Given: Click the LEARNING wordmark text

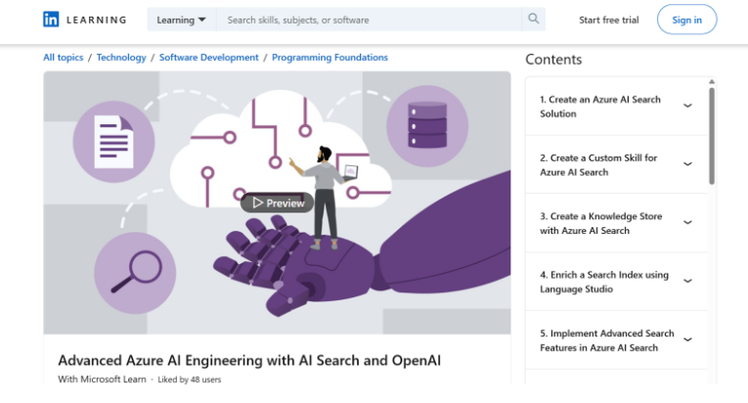Looking at the screenshot, I should coord(97,21).
